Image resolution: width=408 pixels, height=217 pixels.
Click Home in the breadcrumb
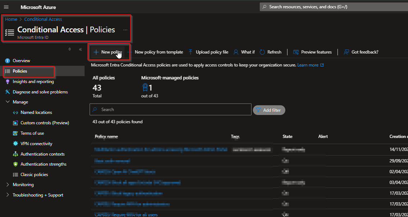pyautogui.click(x=11, y=19)
